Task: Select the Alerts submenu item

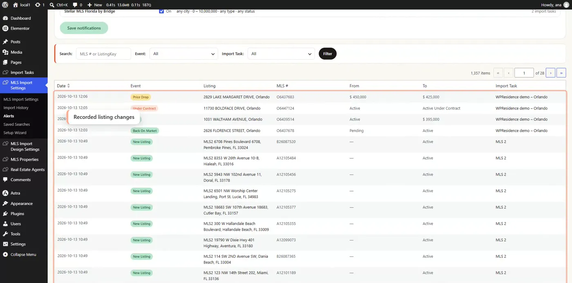Action: [9, 116]
